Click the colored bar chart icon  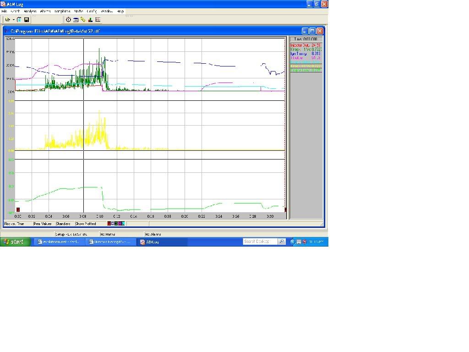(x=90, y=20)
